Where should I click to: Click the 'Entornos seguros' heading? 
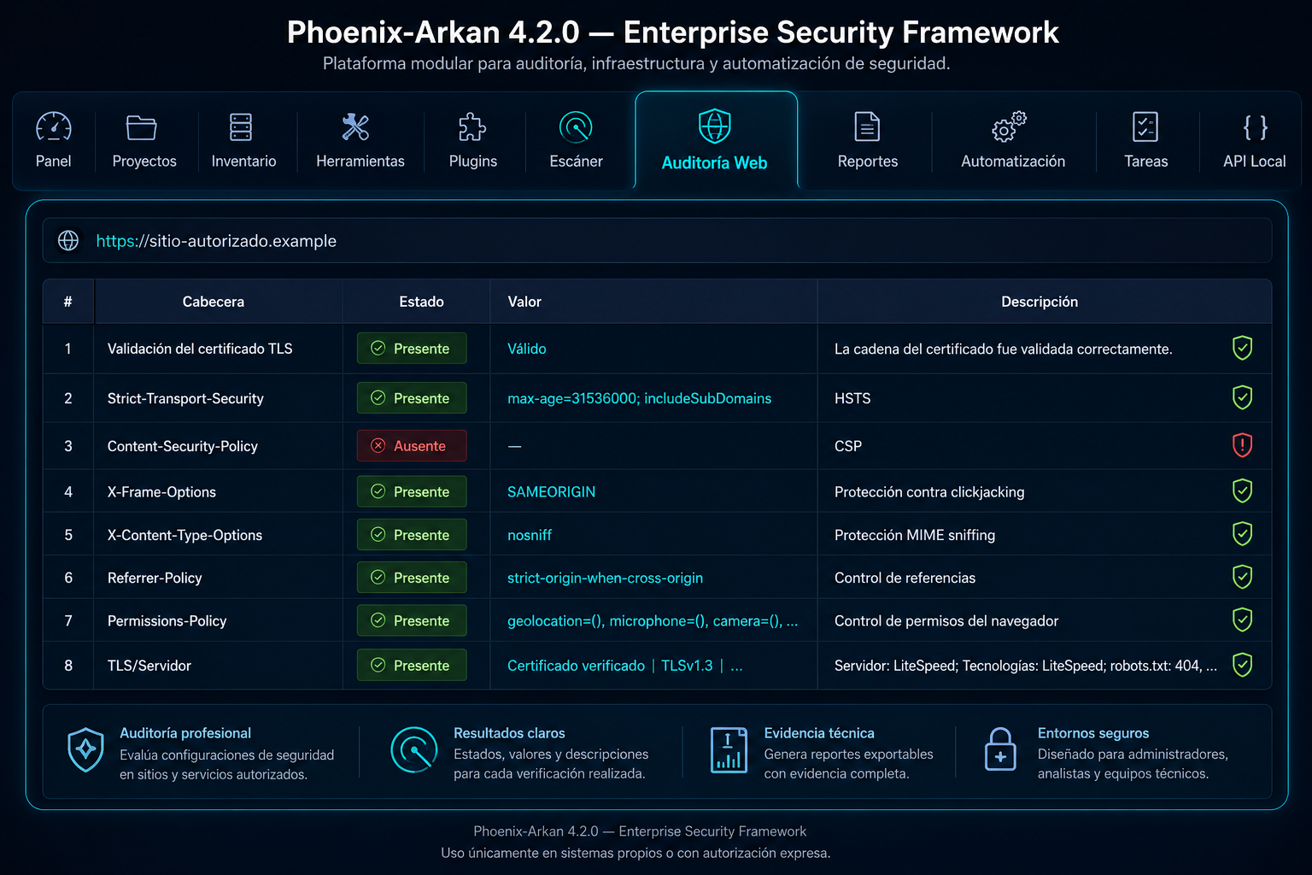click(1092, 733)
